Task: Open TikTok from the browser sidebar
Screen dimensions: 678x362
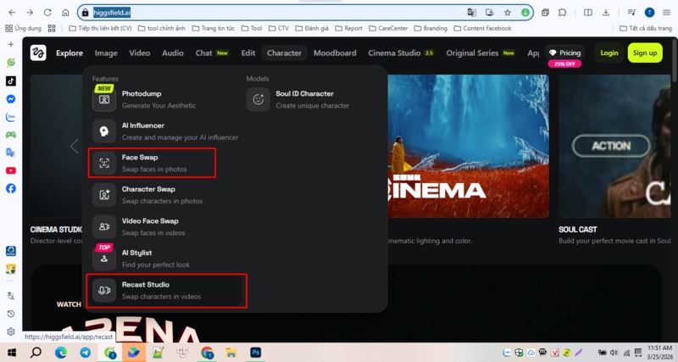Action: [11, 81]
